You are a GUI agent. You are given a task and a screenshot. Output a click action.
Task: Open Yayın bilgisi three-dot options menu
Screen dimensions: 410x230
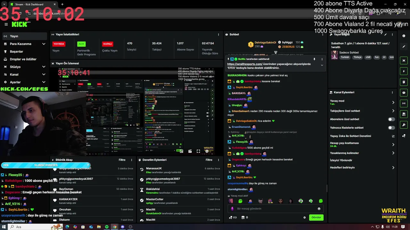[x=392, y=34]
